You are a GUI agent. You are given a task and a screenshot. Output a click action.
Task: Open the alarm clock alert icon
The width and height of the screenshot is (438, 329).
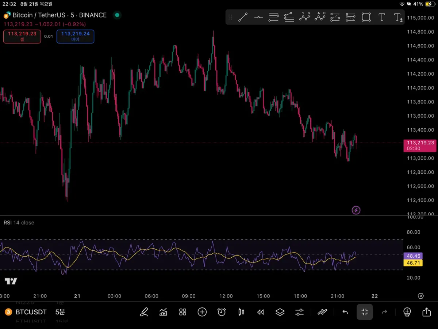click(222, 312)
